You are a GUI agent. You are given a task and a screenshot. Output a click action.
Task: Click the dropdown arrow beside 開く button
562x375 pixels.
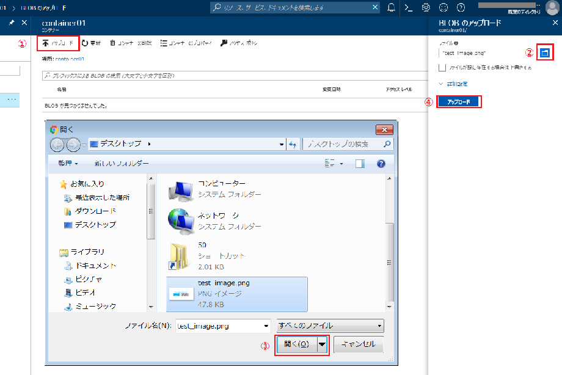pos(322,344)
